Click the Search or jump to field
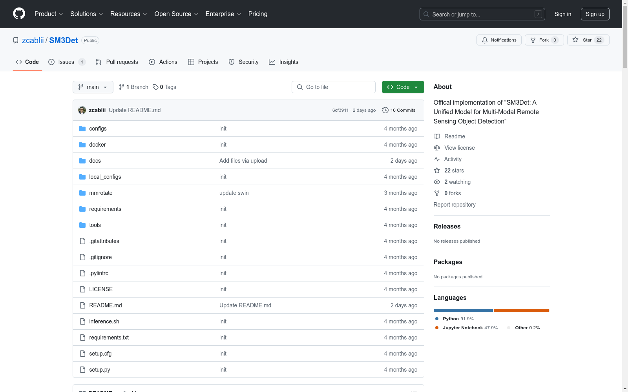This screenshot has width=628, height=392. coord(482,14)
